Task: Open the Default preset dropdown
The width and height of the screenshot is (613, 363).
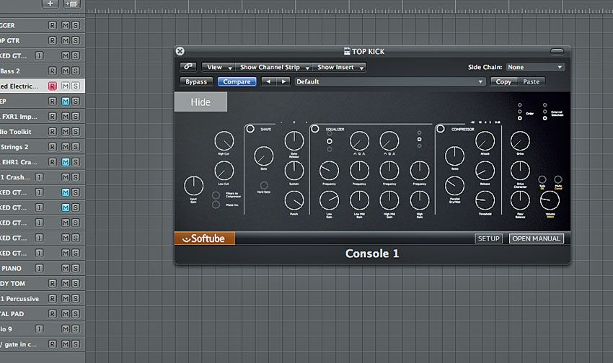Action: click(390, 81)
